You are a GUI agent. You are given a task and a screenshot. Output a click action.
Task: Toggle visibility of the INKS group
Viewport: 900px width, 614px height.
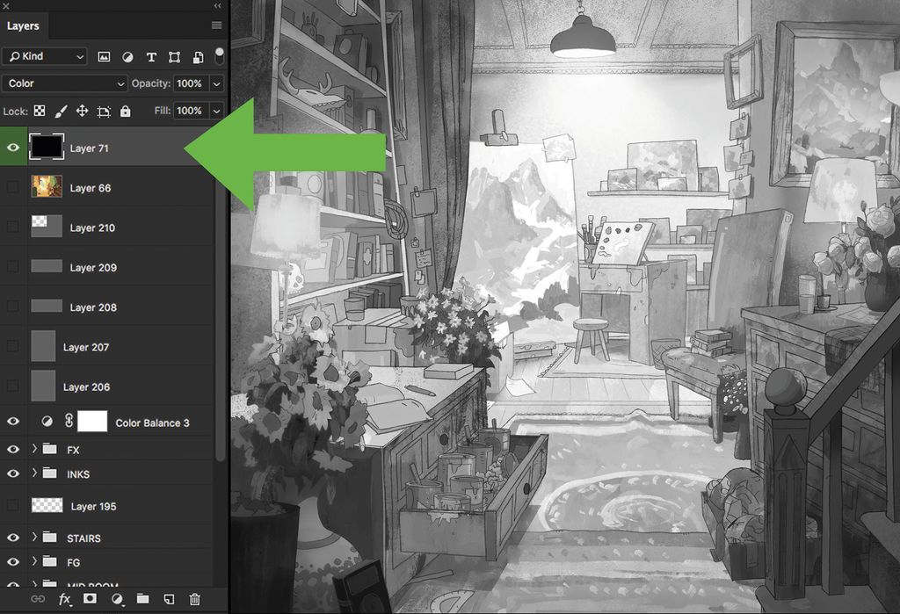tap(12, 473)
